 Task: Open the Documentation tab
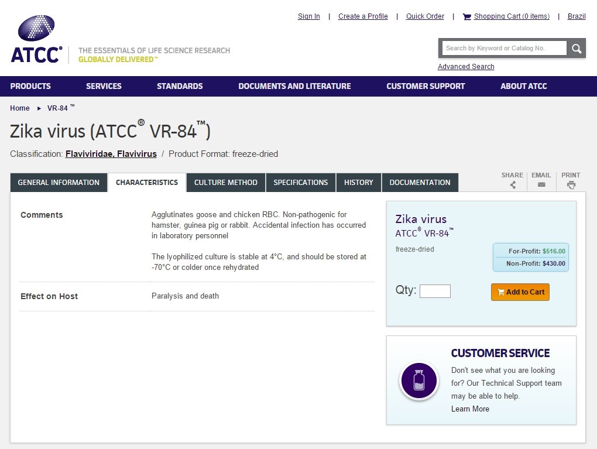point(420,183)
